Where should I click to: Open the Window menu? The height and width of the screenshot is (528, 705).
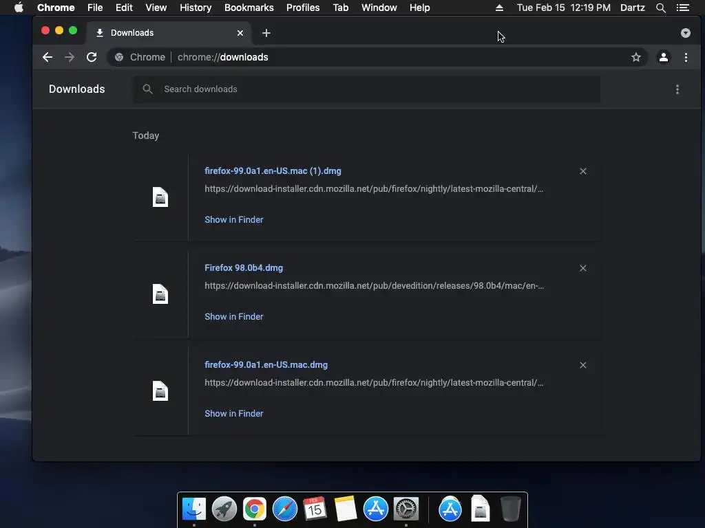(379, 8)
